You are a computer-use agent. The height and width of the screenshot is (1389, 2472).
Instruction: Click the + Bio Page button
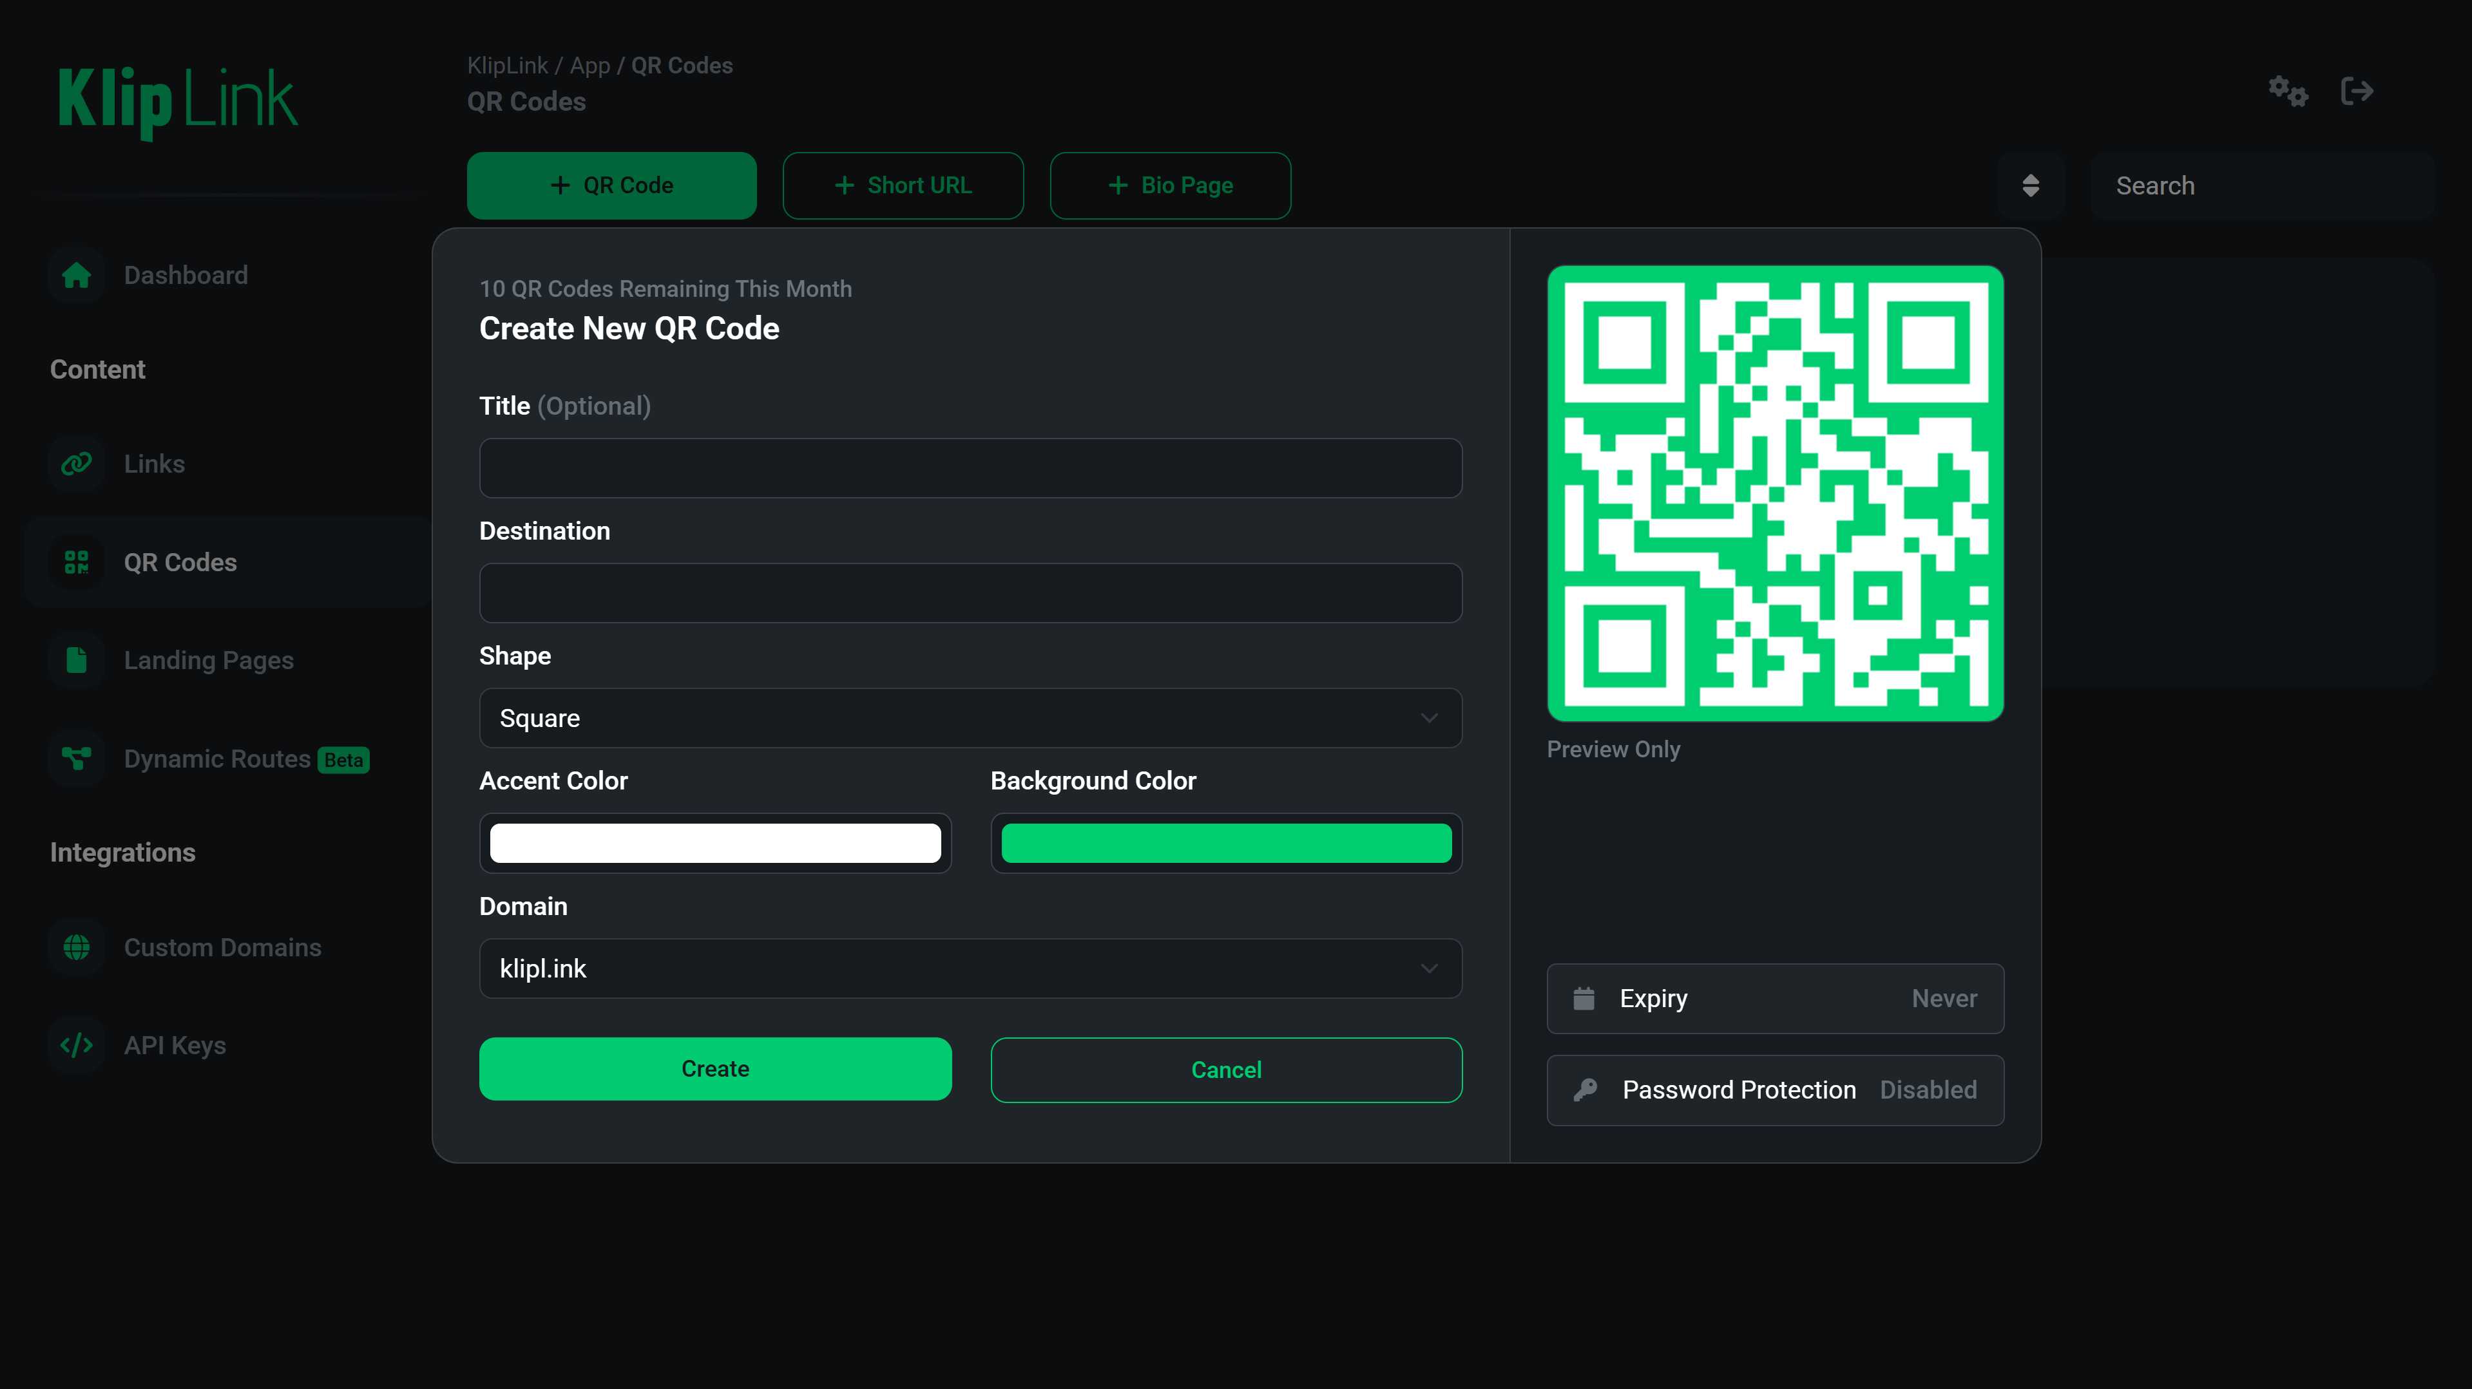[x=1170, y=185]
